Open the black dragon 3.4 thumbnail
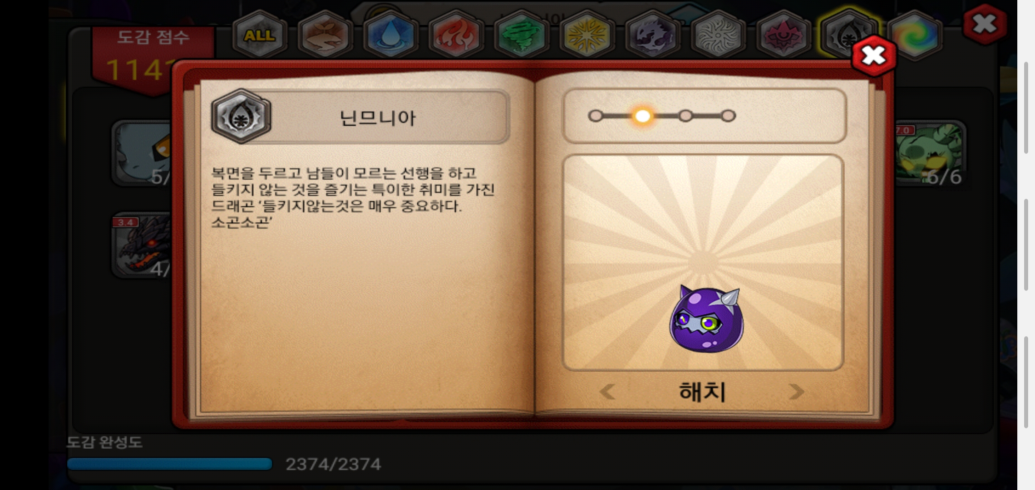The width and height of the screenshot is (1035, 490). (x=142, y=245)
